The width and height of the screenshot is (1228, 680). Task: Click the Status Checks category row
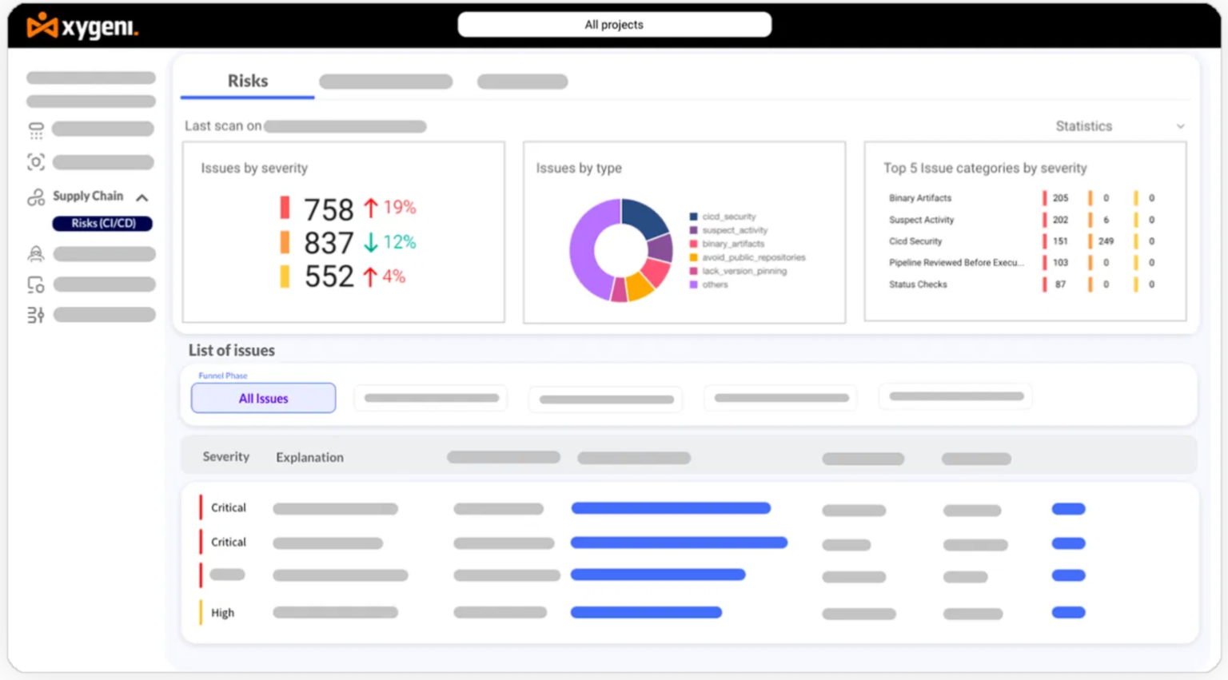[1023, 284]
